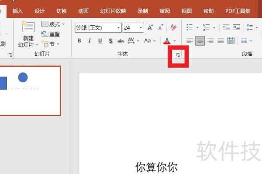Image resolution: width=262 pixels, height=174 pixels.
Task: Apply distributed alignment
Action: pyautogui.click(x=231, y=40)
